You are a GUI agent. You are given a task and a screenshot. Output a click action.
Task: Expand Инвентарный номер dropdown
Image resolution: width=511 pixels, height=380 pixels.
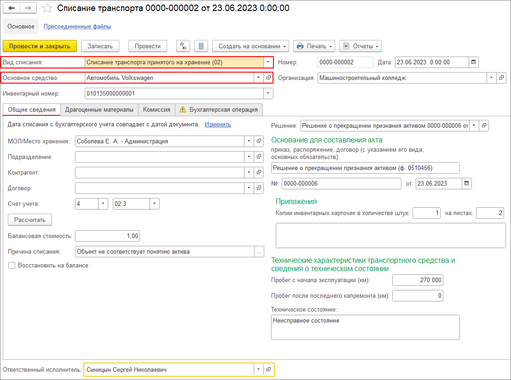(268, 93)
